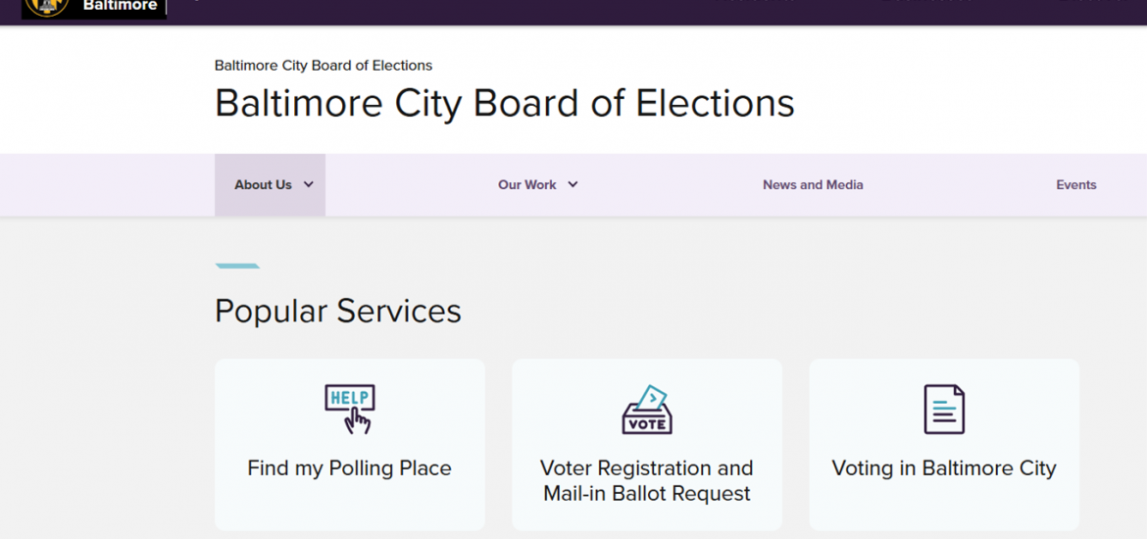Click the teal accent line above Popular Services

tap(237, 266)
